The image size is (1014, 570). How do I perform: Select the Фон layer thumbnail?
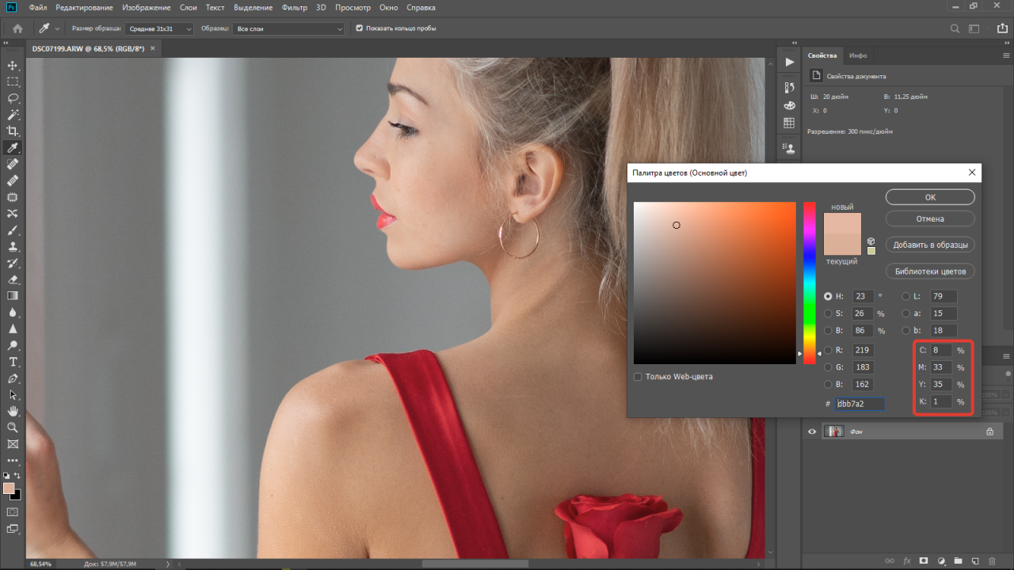[833, 431]
